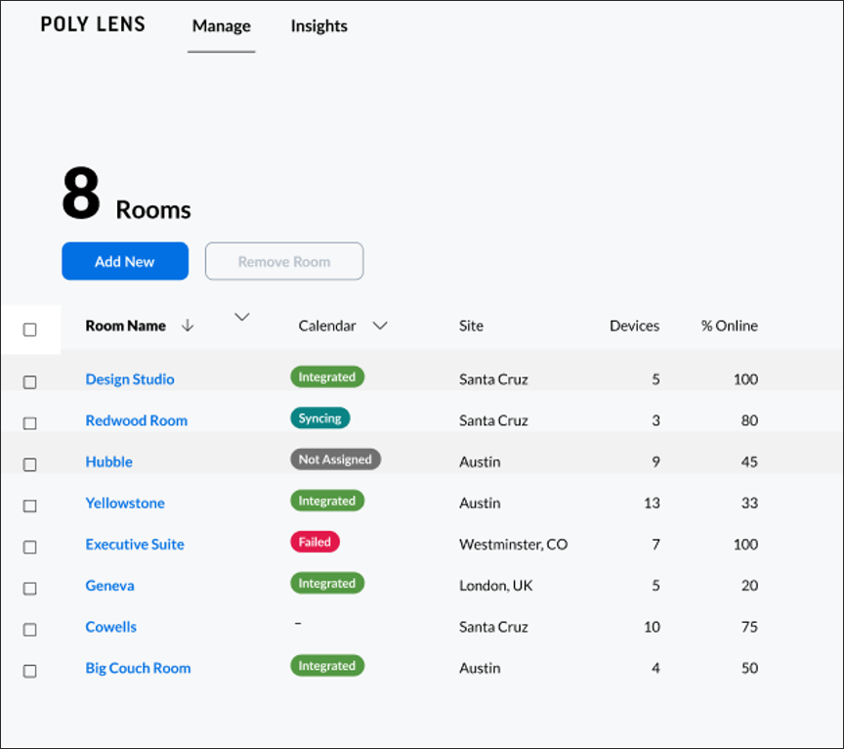Toggle the select-all checkbox in the header
The height and width of the screenshot is (749, 844).
point(30,330)
